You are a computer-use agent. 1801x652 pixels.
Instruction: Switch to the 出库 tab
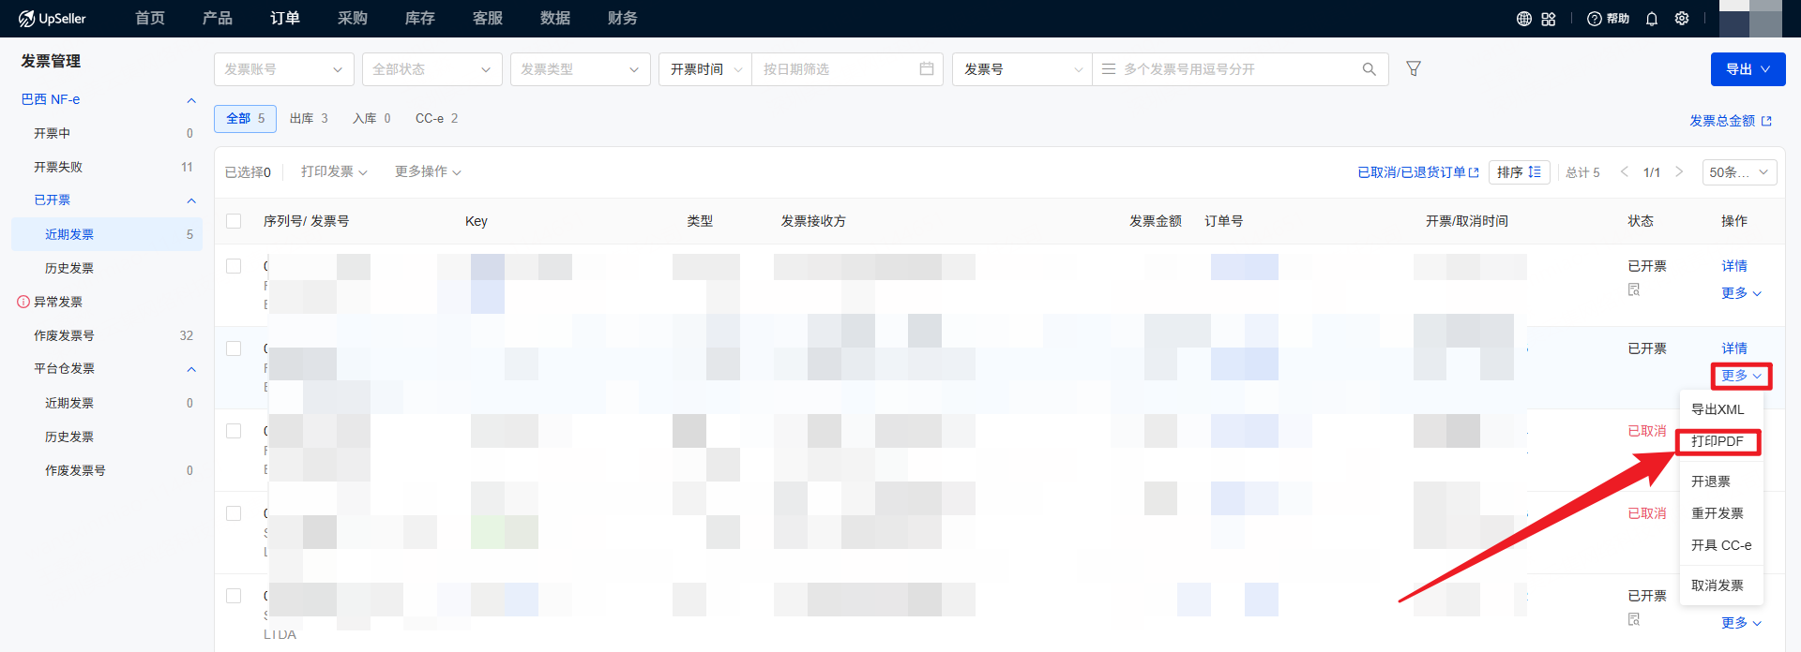(309, 119)
